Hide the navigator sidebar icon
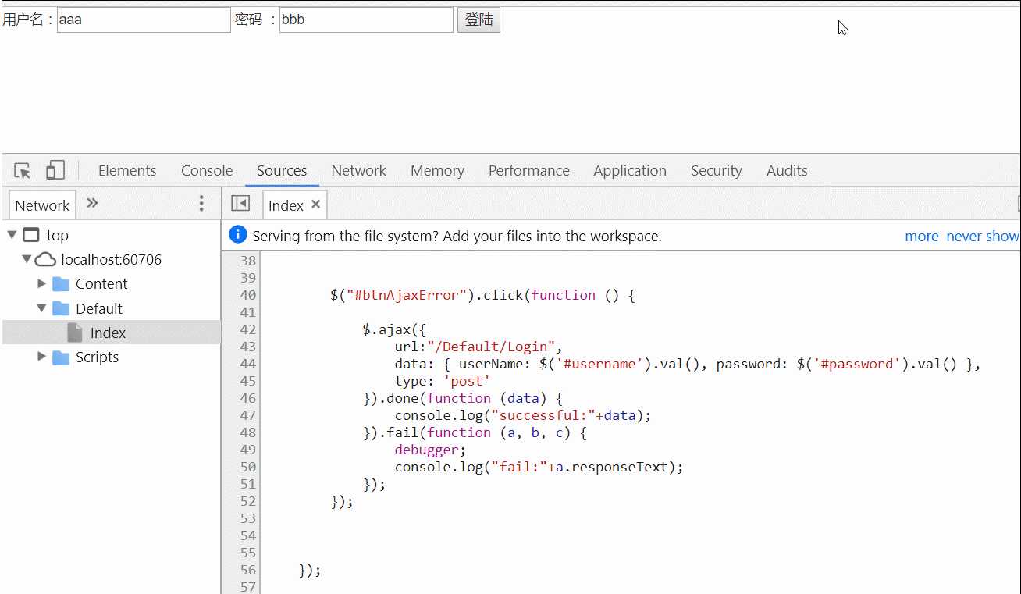This screenshot has width=1021, height=594. click(240, 204)
